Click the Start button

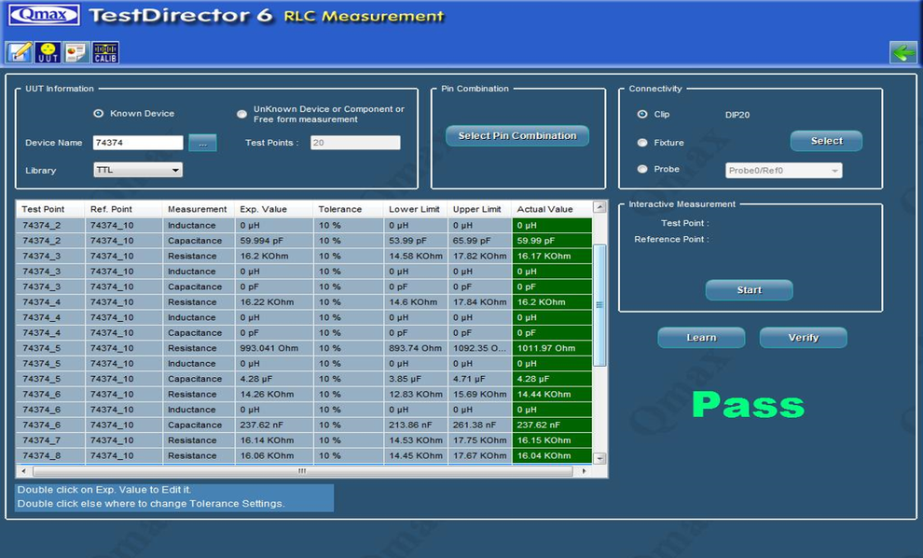tap(749, 290)
